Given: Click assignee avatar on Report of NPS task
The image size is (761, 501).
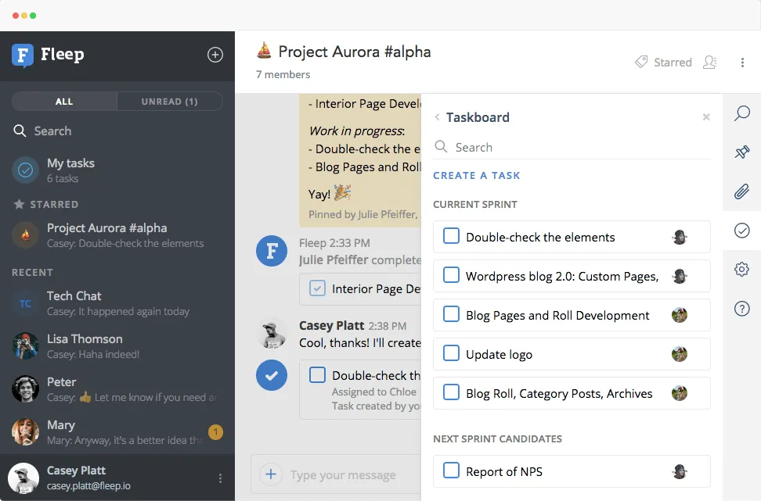Looking at the screenshot, I should [680, 471].
